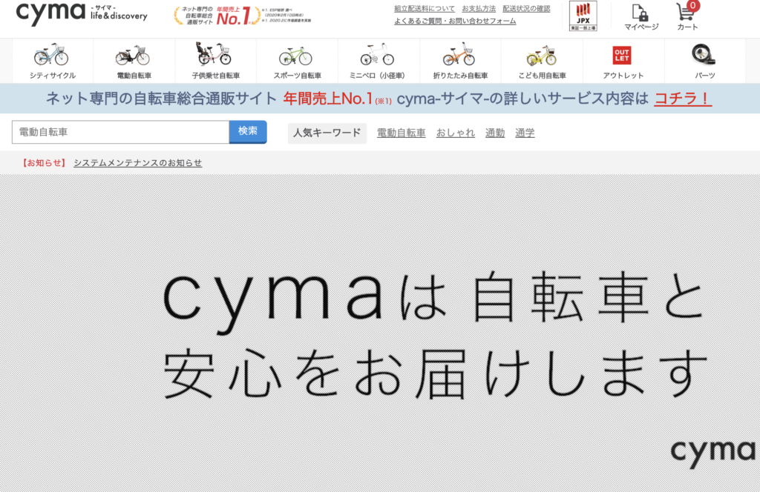The width and height of the screenshot is (760, 492).
Task: Click the 通勤 keyword link
Action: coord(495,133)
